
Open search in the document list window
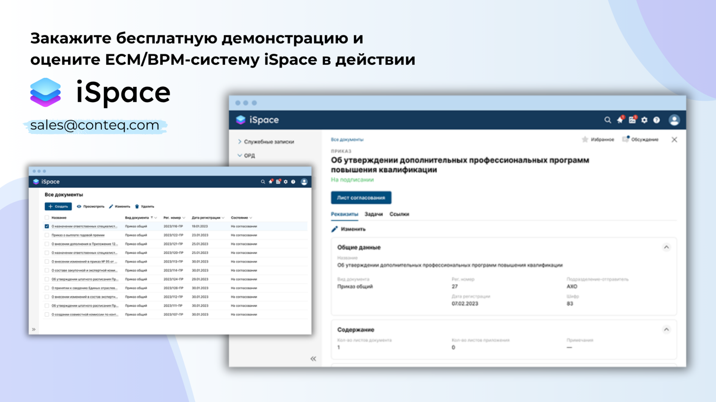click(263, 182)
